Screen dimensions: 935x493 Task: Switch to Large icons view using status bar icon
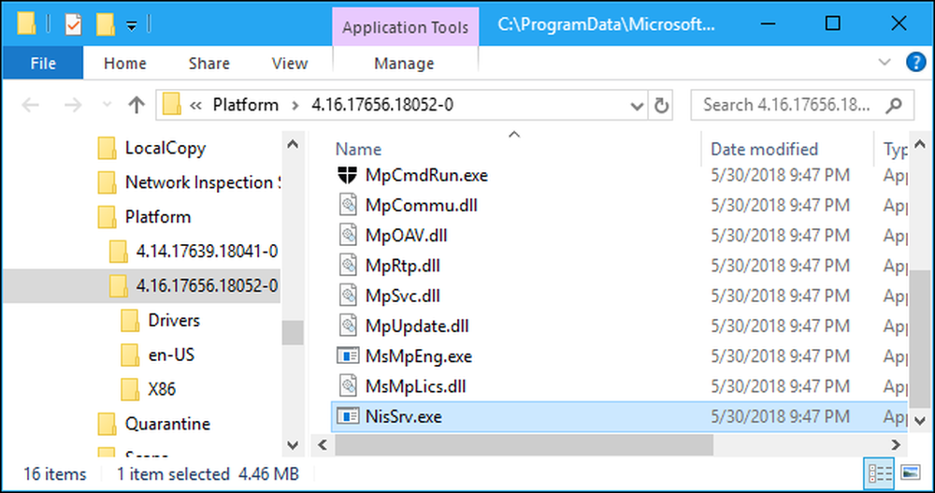pyautogui.click(x=911, y=474)
